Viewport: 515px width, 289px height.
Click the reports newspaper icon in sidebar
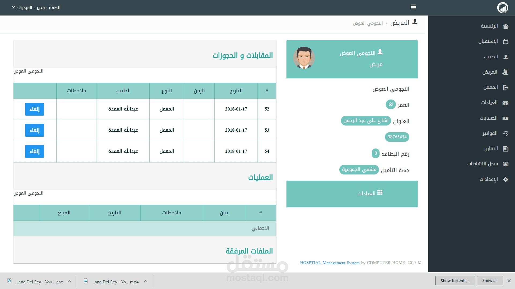click(506, 149)
